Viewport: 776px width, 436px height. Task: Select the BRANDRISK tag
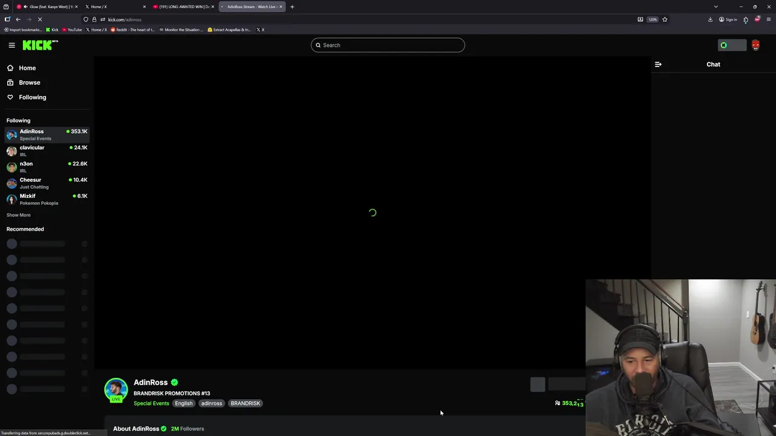coord(246,403)
